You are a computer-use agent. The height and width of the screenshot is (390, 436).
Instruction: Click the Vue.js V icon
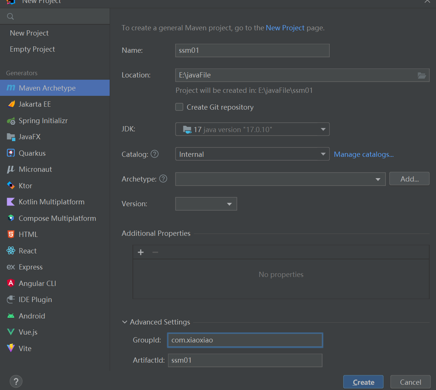coord(11,332)
